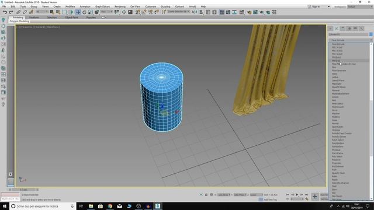Open the Reference Coordinate System View dropdown

tap(106, 12)
